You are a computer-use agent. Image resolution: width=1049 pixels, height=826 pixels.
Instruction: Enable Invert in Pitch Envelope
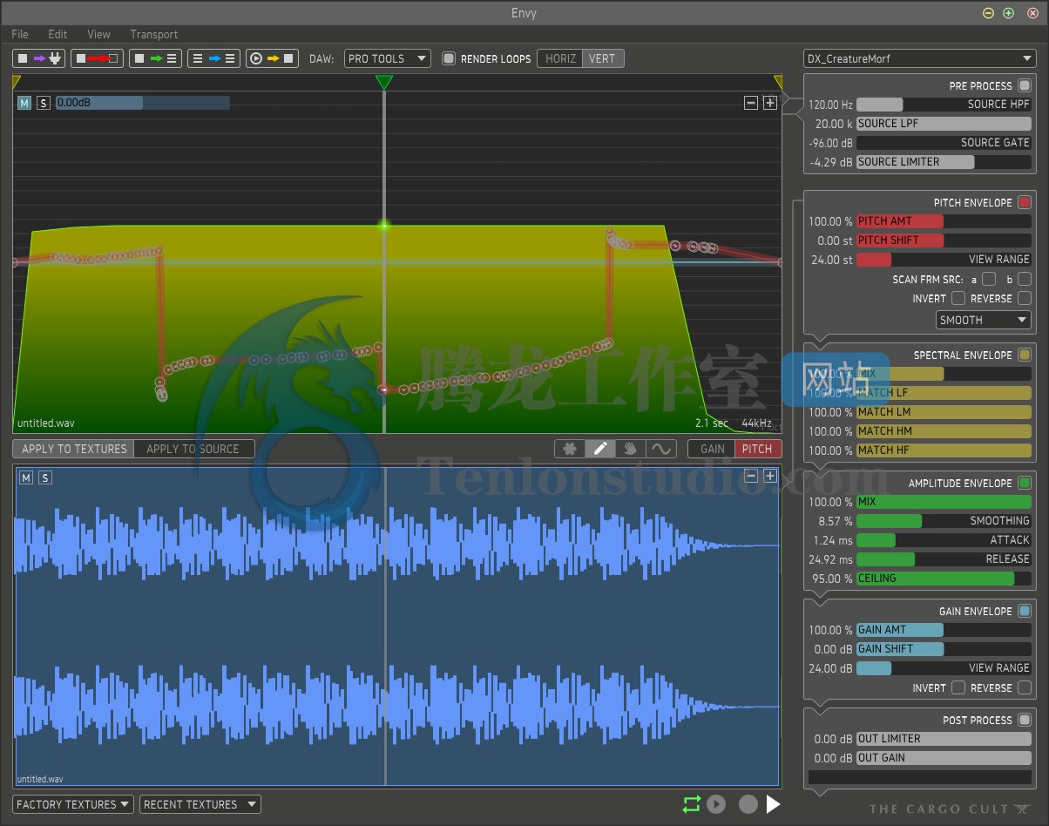click(958, 298)
